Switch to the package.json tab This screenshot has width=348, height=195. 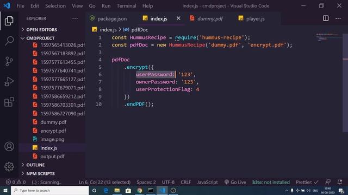pyautogui.click(x=111, y=18)
